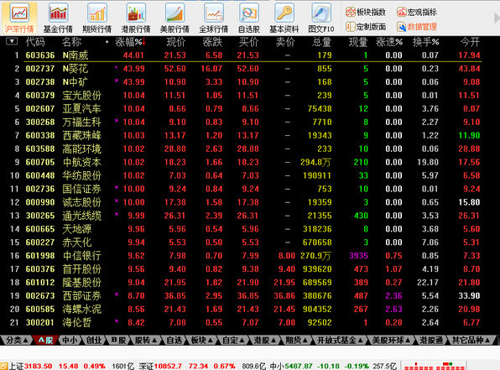Open the 沪深行情 market view
Image resolution: width=500 pixels, height=370 pixels.
[x=19, y=18]
